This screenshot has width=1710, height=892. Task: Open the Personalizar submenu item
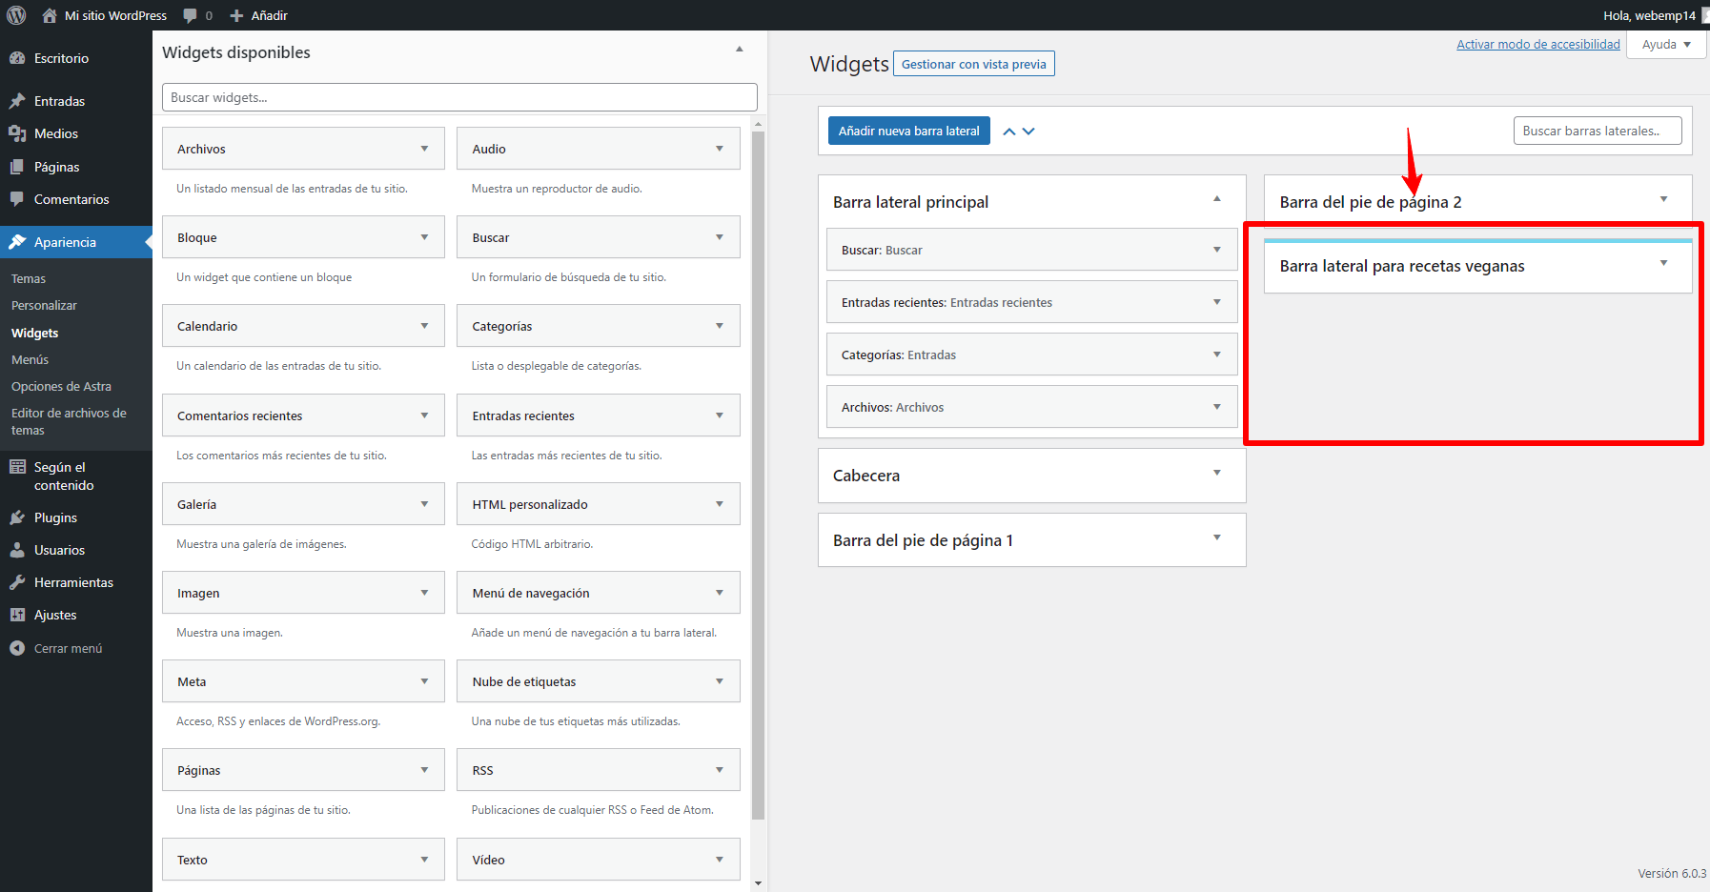pos(44,306)
